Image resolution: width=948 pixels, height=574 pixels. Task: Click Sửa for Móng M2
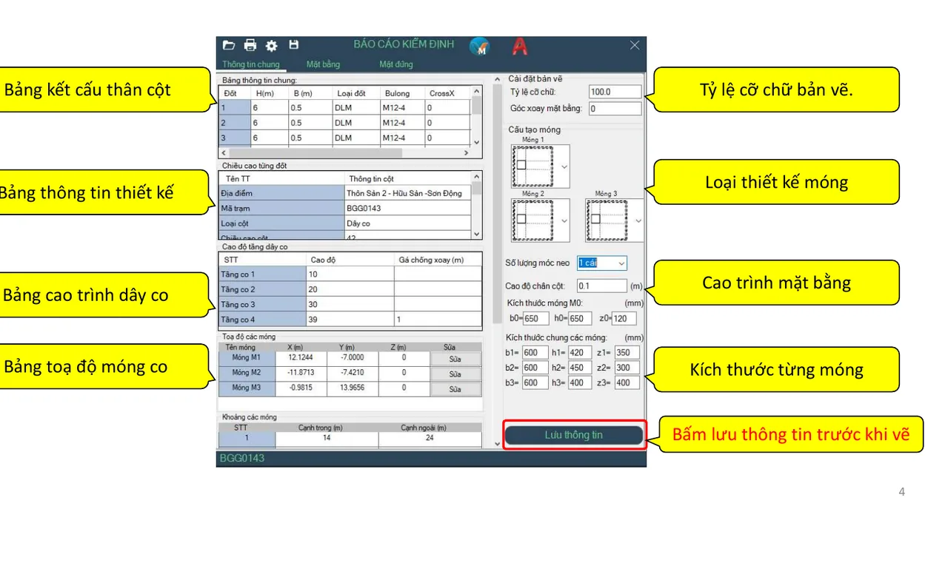[455, 374]
